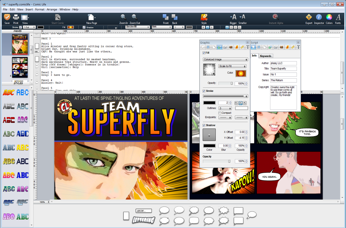Open the Arrange menu
This screenshot has width=346, height=228.
pos(52,9)
